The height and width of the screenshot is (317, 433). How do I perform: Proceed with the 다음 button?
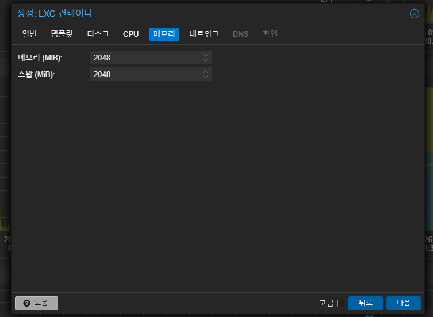click(x=404, y=303)
